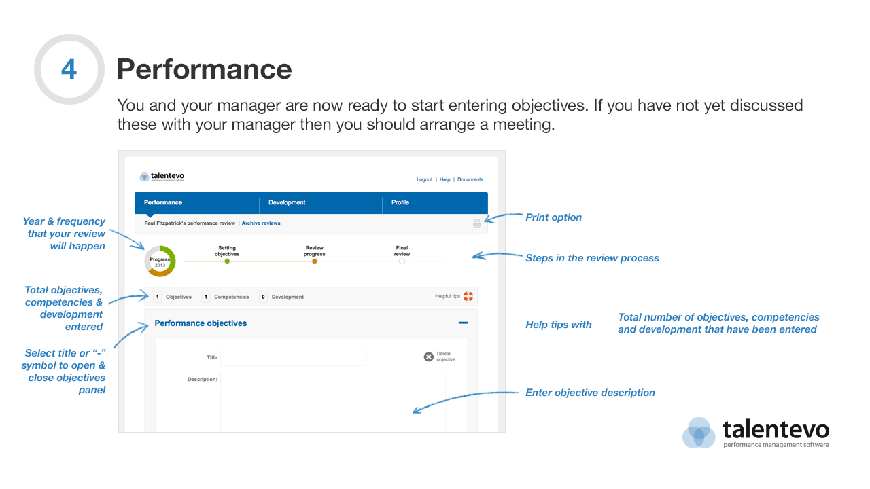Select the Final review step marker
This screenshot has width=870, height=489.
click(402, 261)
